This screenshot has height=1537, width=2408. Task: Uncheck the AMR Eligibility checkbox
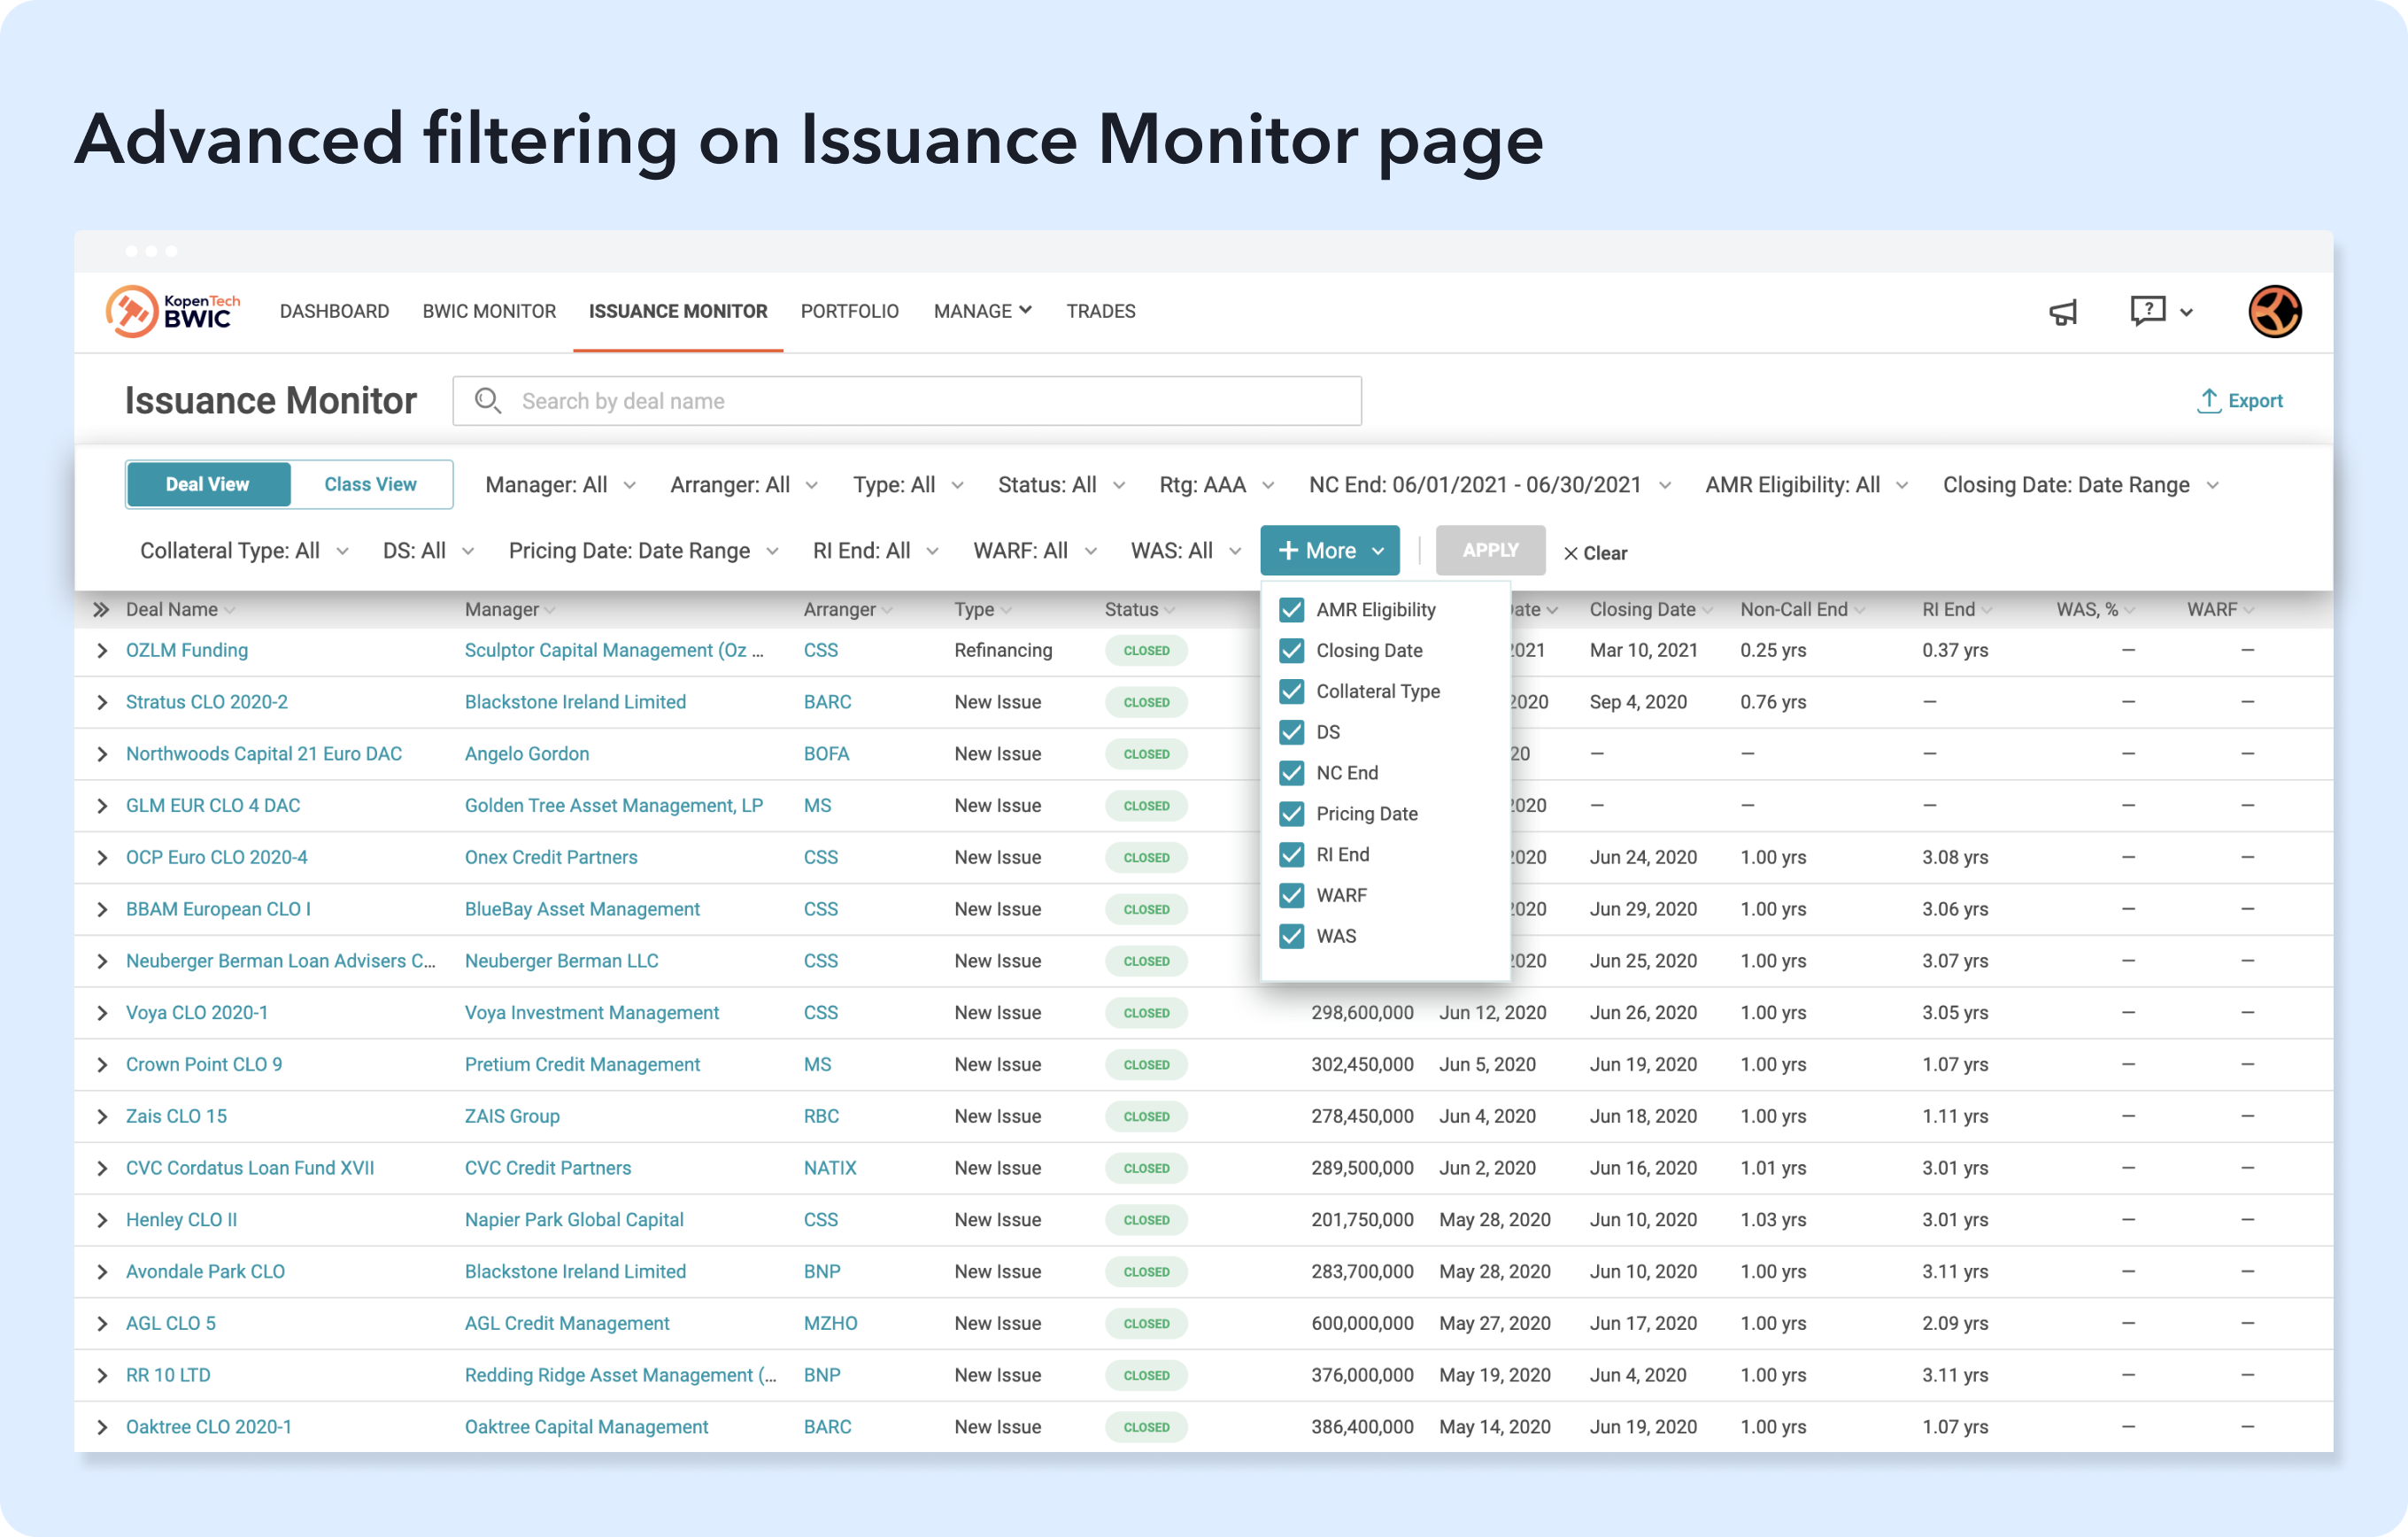[x=1291, y=610]
